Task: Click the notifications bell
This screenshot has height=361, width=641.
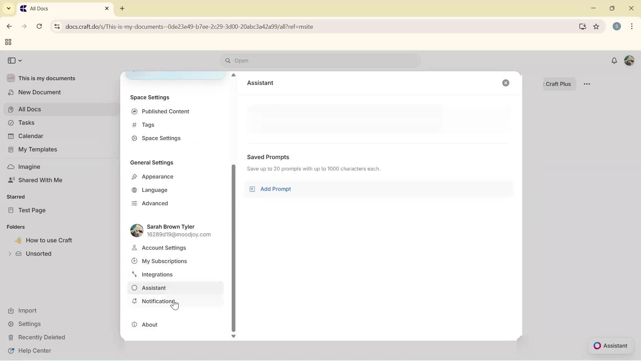Action: click(615, 61)
